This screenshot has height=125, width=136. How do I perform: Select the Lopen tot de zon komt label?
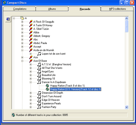tap(54, 54)
